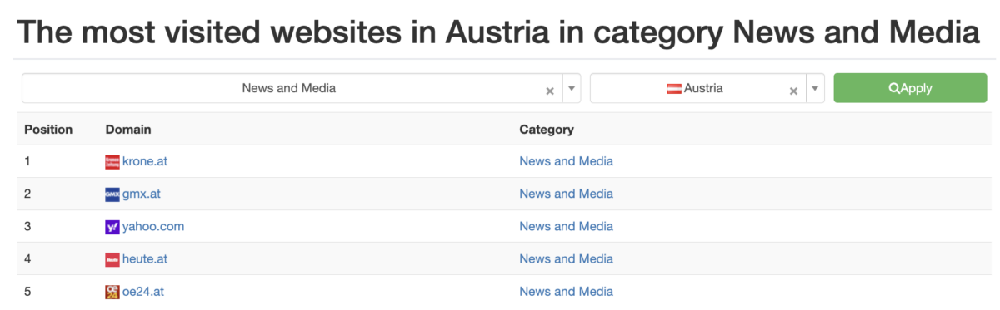Screen dimensions: 1000x310
Task: Click News and Media category link for krone.at
Action: pyautogui.click(x=566, y=161)
